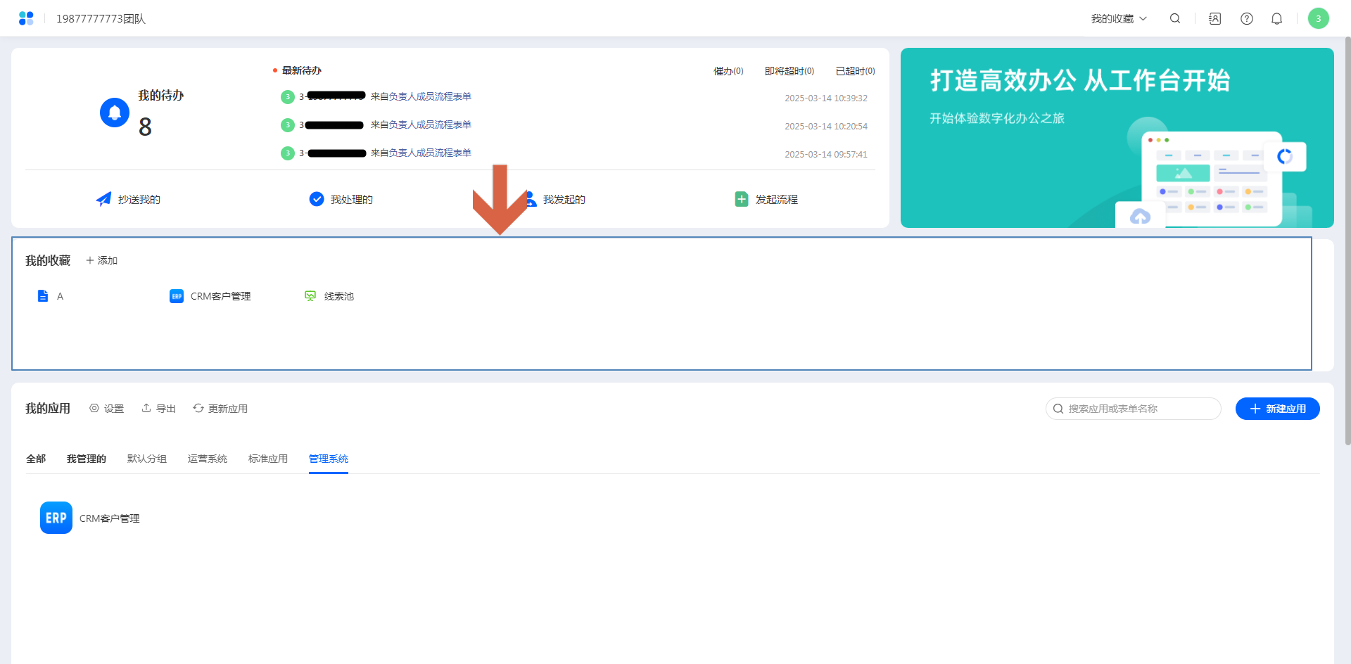Open the contacts icon in top bar

click(1214, 19)
